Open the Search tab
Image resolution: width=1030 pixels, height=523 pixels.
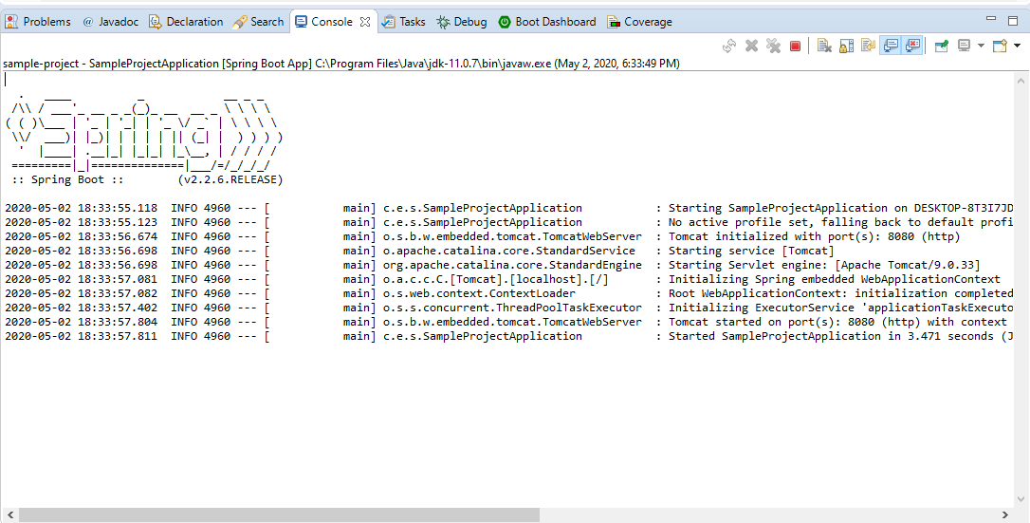click(259, 22)
